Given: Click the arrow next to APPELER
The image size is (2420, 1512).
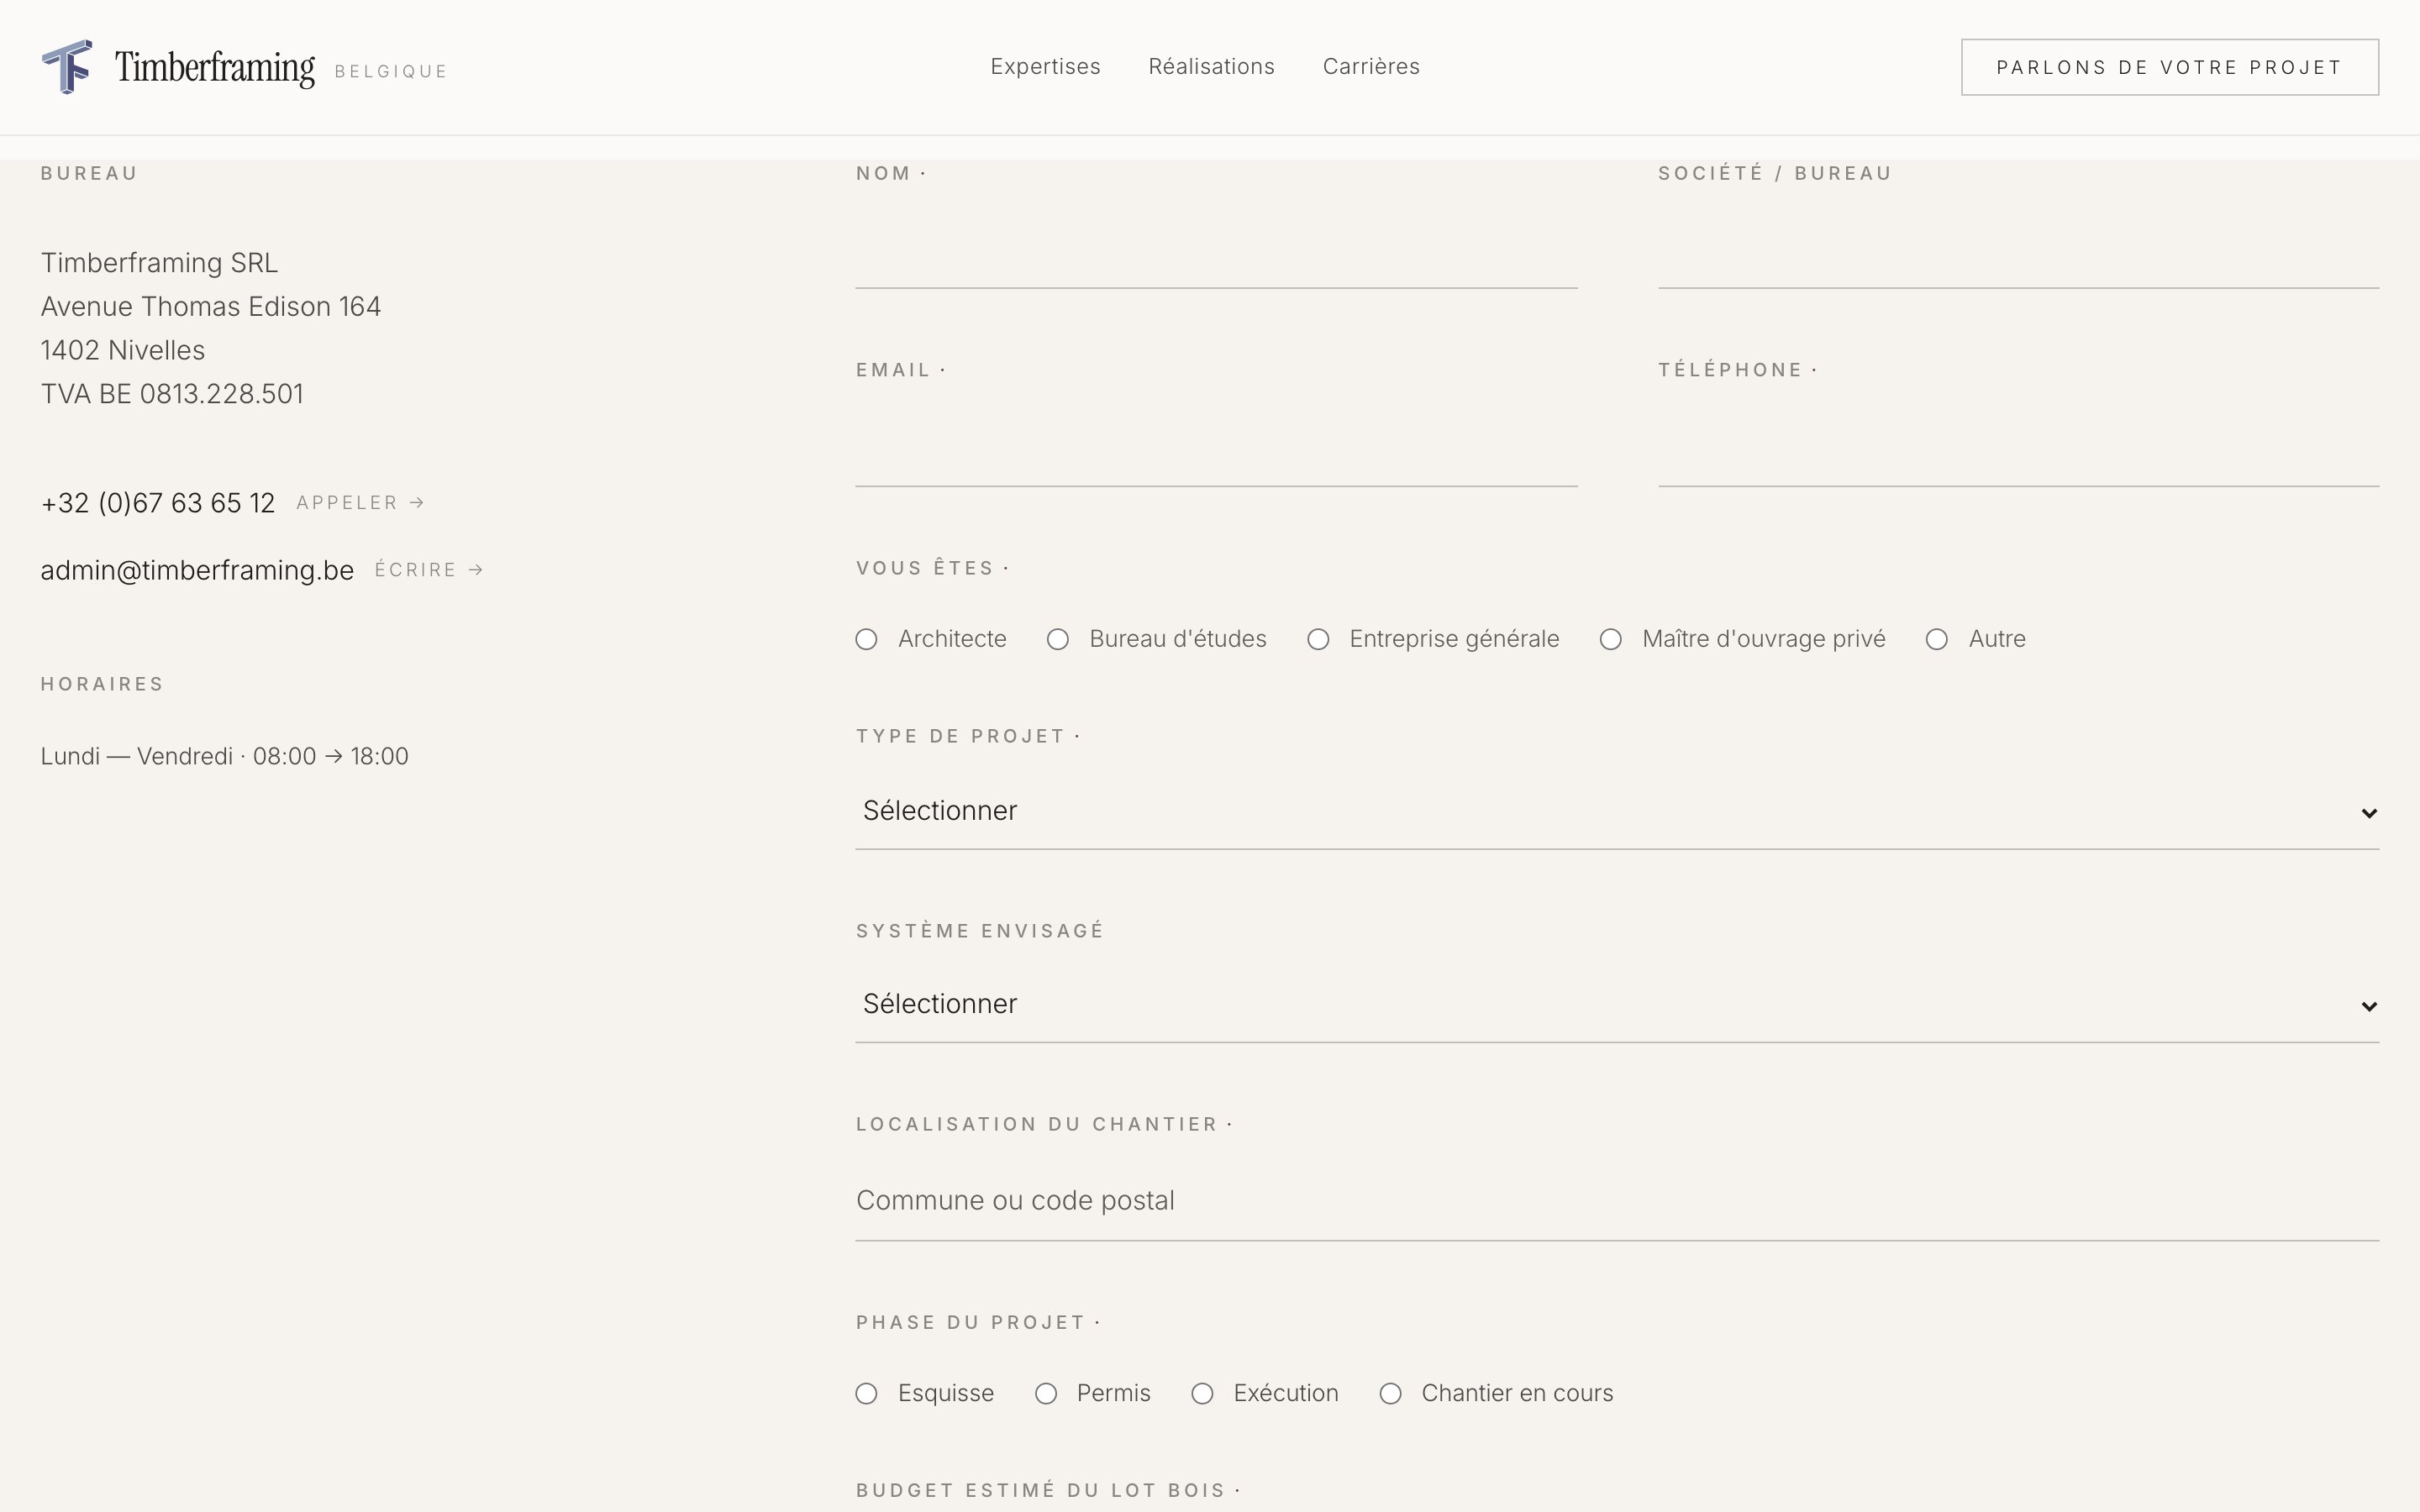Looking at the screenshot, I should 417,503.
